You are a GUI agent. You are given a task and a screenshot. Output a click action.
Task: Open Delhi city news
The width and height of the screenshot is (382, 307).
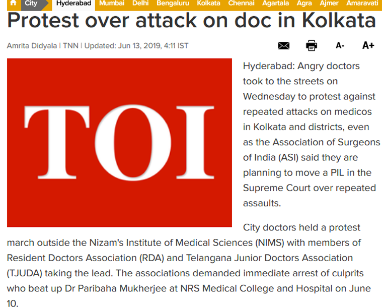(x=140, y=3)
